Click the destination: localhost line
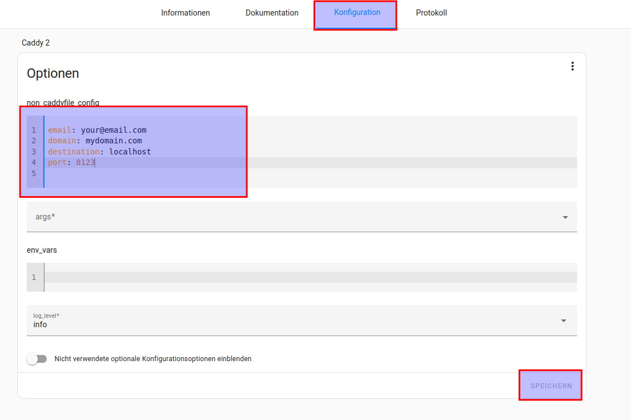 click(x=100, y=152)
